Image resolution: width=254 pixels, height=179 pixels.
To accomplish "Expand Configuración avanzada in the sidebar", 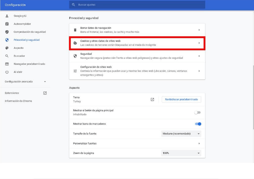I will click(25, 81).
